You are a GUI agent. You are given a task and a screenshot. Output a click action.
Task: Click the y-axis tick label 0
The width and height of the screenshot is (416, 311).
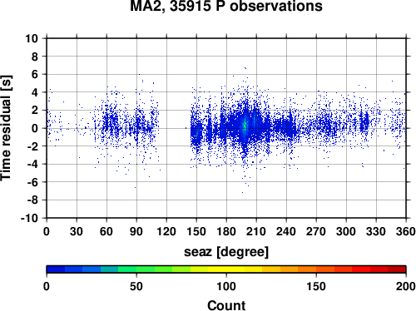click(35, 128)
